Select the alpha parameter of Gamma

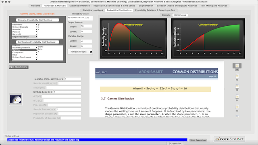click(41, 47)
